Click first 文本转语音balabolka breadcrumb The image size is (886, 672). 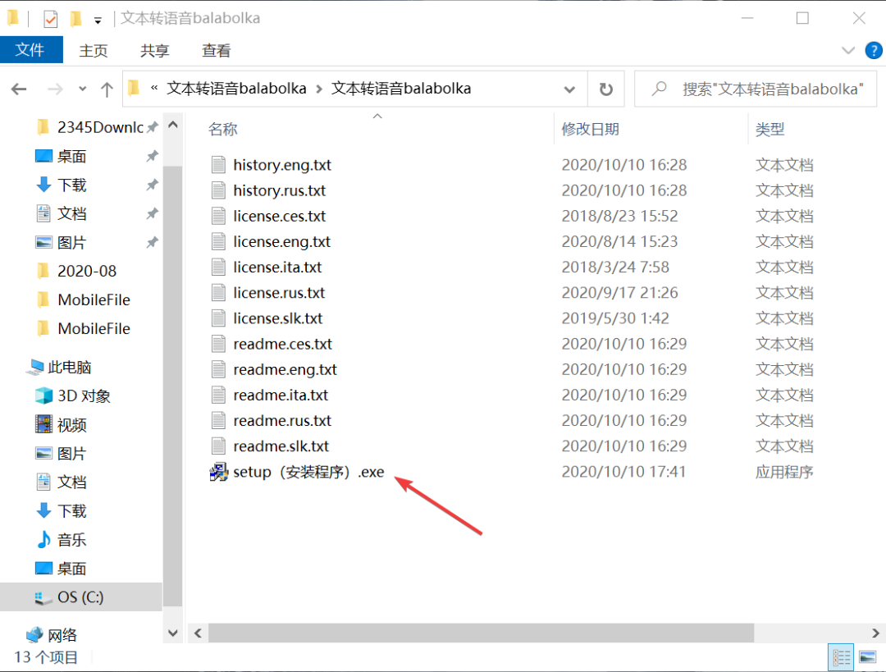pos(236,89)
